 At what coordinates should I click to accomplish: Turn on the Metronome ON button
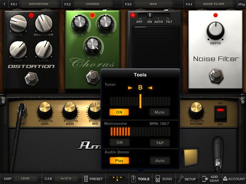pos(120,142)
